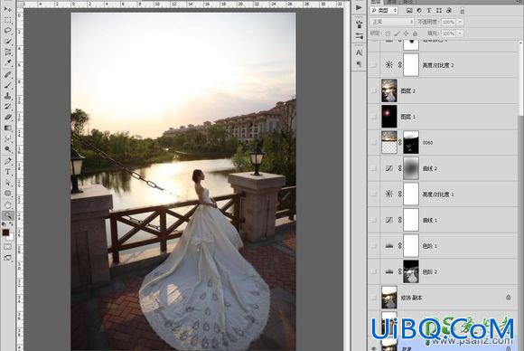Open the Paragraph panel icon
Screen dimensions: 524x351
[359, 63]
